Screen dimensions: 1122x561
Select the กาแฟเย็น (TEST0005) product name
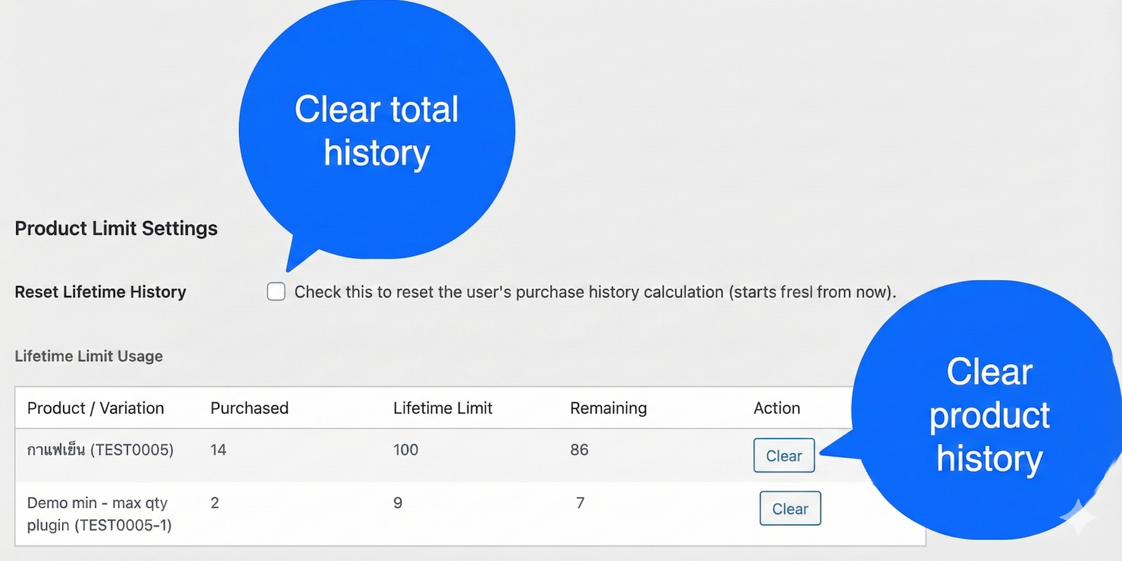100,450
